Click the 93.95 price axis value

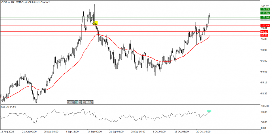click(265, 50)
